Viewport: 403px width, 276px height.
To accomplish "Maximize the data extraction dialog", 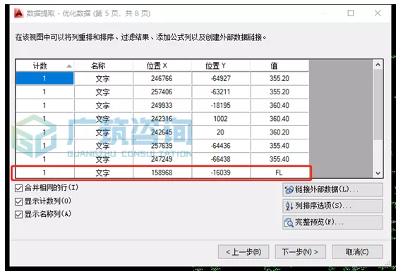I will pos(351,13).
